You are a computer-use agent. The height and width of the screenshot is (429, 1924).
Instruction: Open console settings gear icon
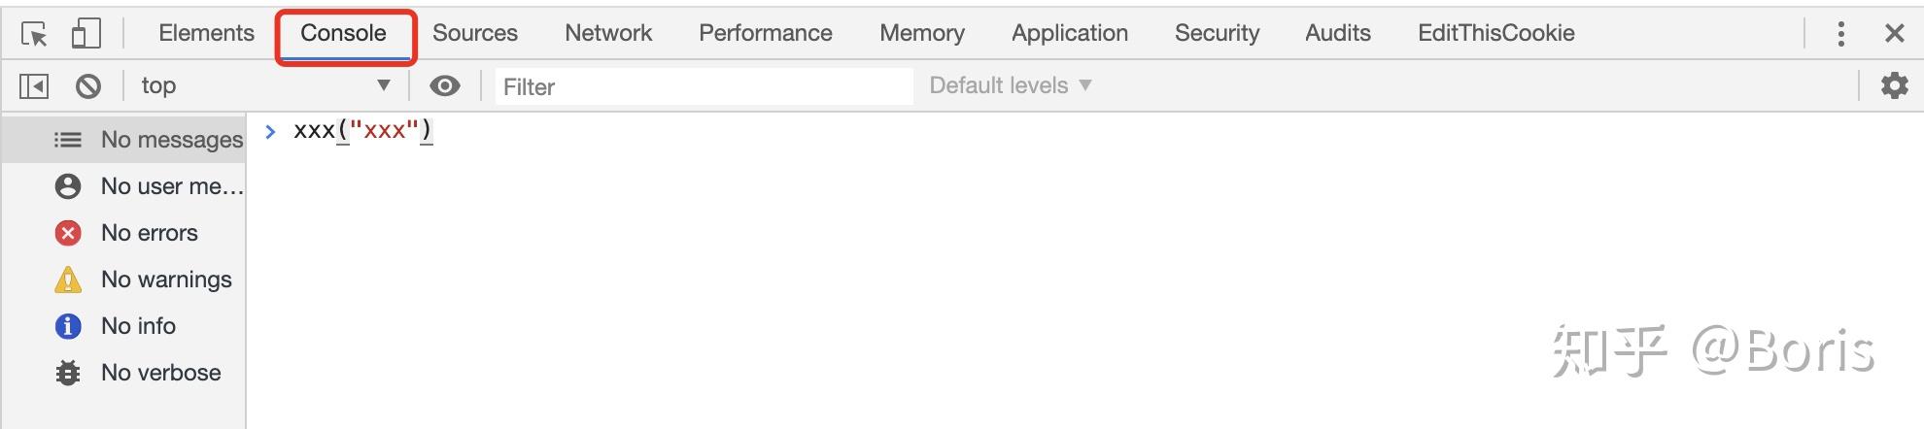(1894, 86)
